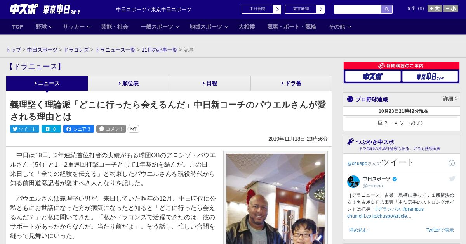
Task: Go to TOP in navigation bar
Action: click(x=18, y=27)
